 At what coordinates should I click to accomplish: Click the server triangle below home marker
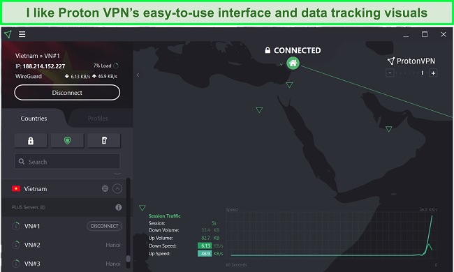pos(289,84)
